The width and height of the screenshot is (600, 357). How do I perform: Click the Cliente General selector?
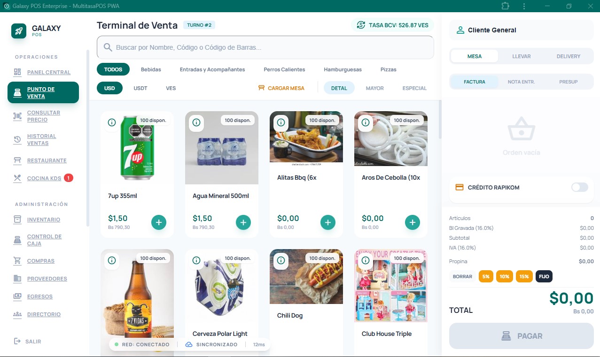click(x=522, y=30)
